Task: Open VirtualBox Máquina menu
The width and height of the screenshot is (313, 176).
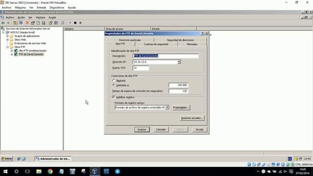Action: click(20, 8)
